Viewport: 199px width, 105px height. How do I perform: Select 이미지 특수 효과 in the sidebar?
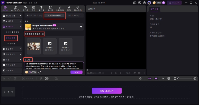tap(12, 32)
